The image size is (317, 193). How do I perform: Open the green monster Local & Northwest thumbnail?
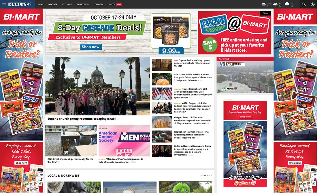point(185,187)
